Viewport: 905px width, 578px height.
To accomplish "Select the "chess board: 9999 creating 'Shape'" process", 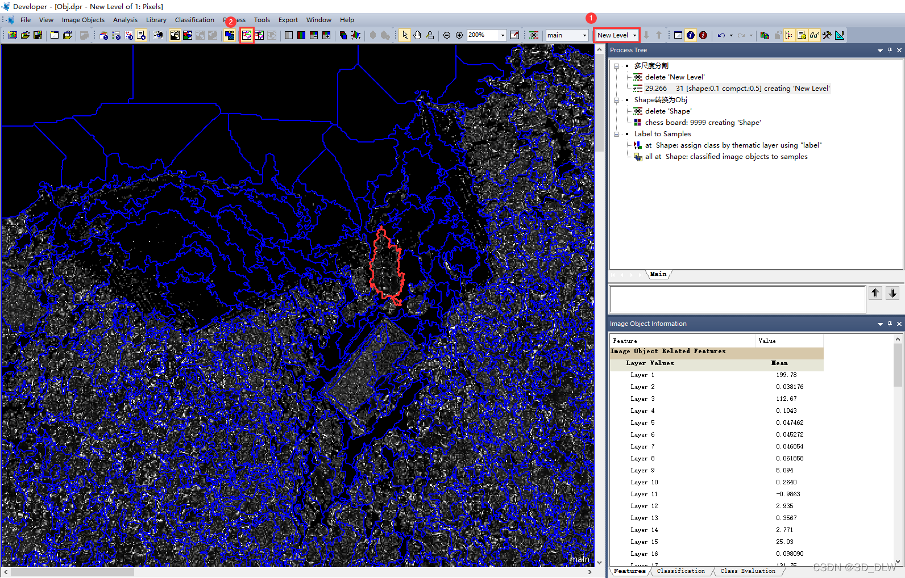I will click(x=703, y=123).
